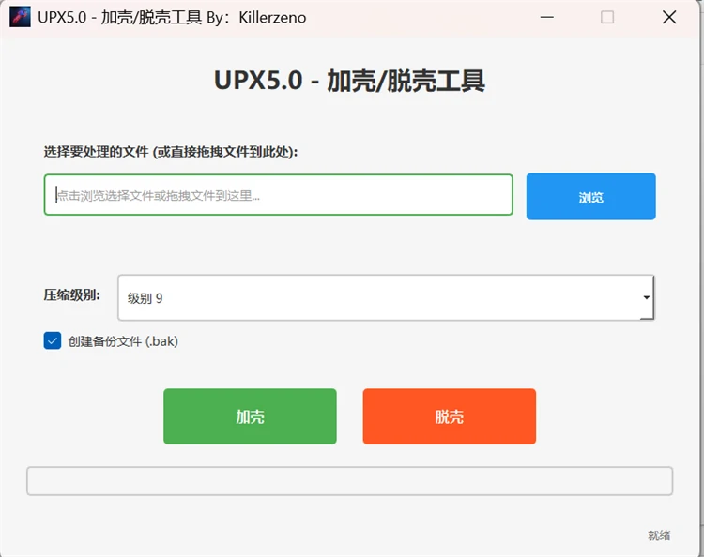Image resolution: width=704 pixels, height=557 pixels.
Task: Click the 就绪 status text
Action: [659, 535]
